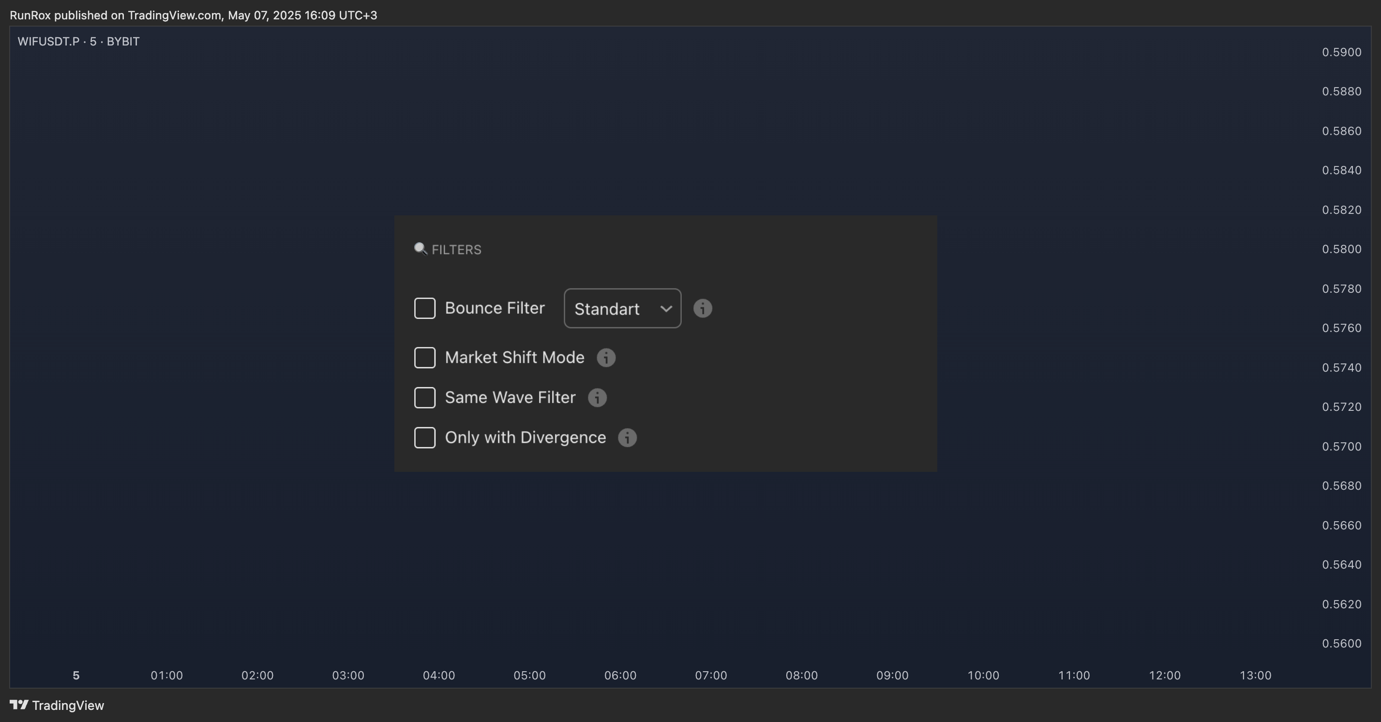Click the Market Shift Mode info icon
The image size is (1381, 722).
pos(606,358)
